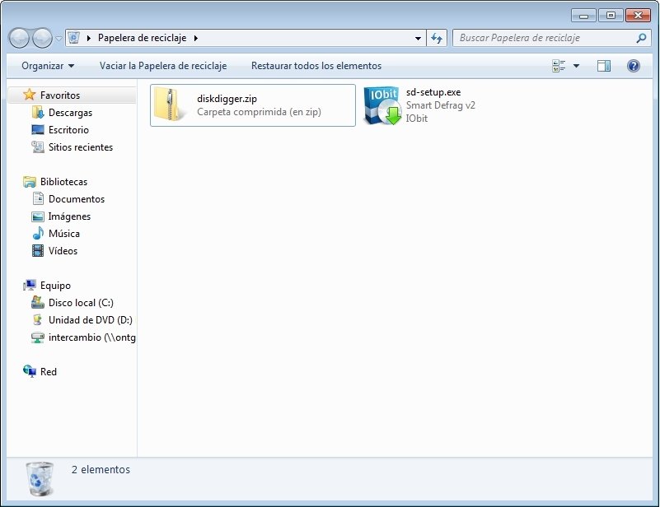Screen dimensions: 660x507
Task: Click the Imágenes library icon
Action: 38,216
